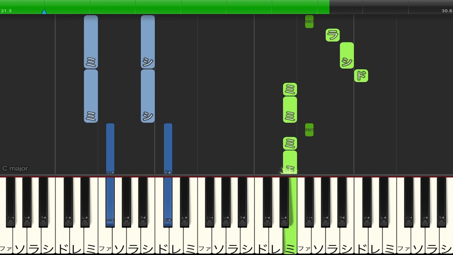Select the upper light blue ミ note bar
This screenshot has height=255, width=453.
(91, 42)
